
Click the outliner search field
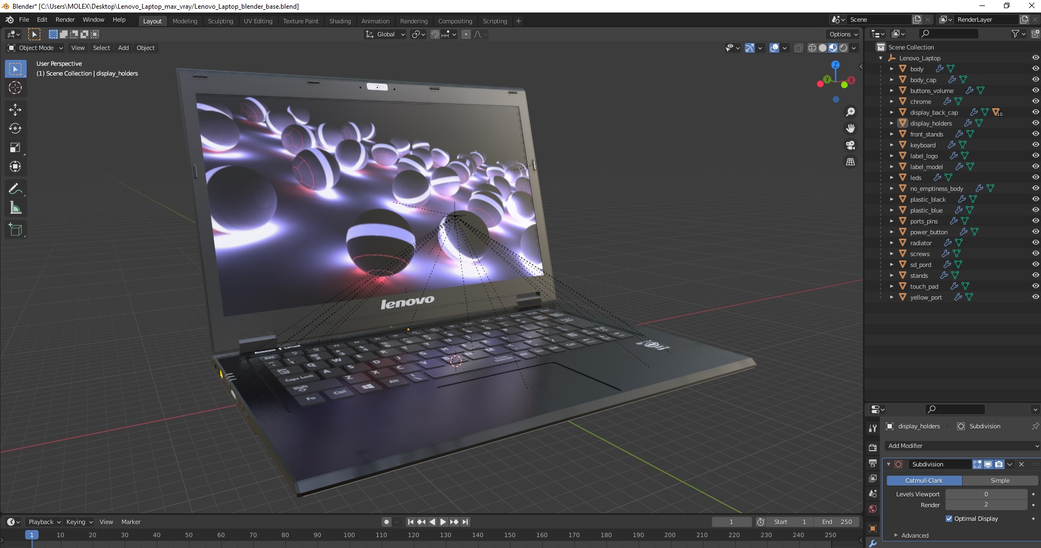coord(948,34)
